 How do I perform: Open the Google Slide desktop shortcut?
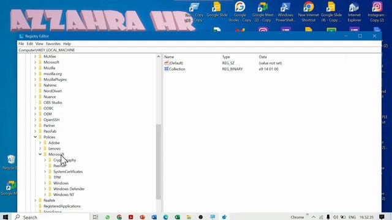pos(217,10)
